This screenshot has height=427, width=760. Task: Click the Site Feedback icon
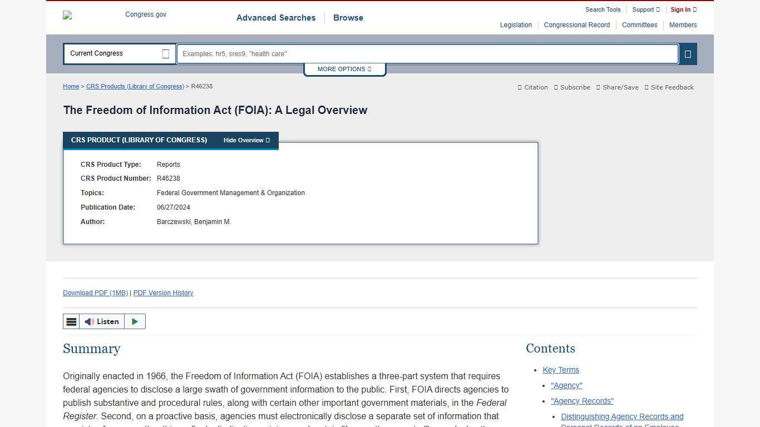pyautogui.click(x=669, y=87)
